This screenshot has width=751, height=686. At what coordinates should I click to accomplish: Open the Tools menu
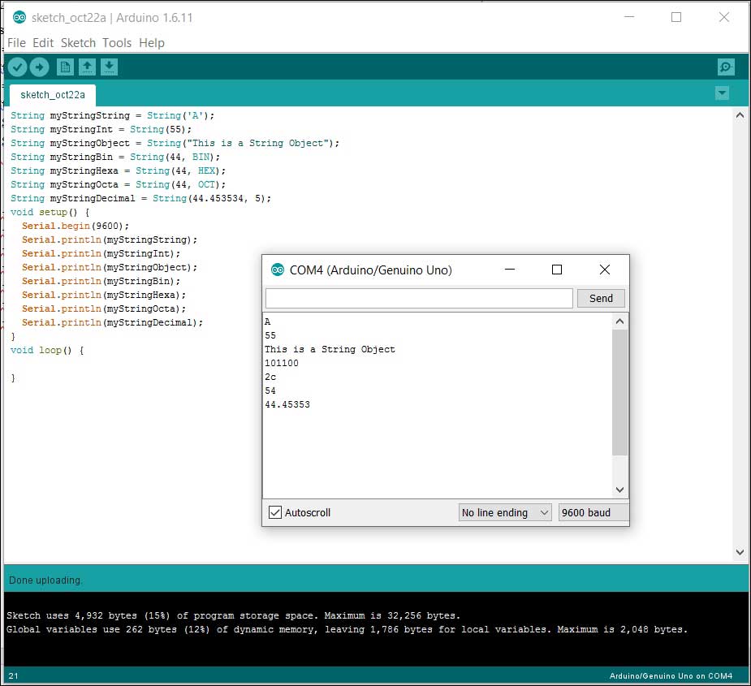coord(117,43)
